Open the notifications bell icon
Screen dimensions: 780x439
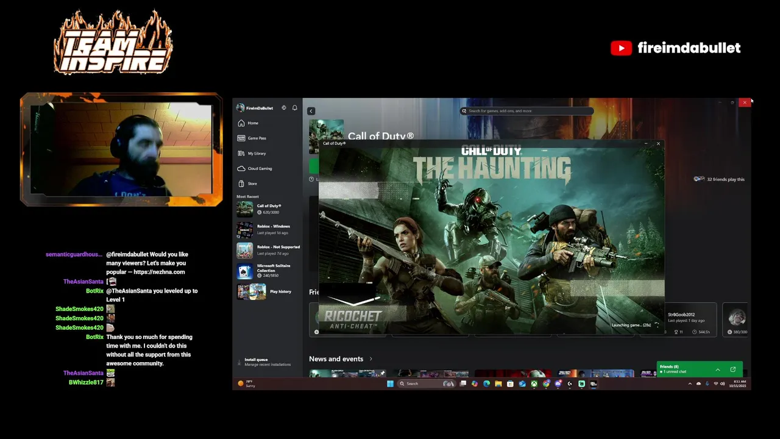pos(295,108)
